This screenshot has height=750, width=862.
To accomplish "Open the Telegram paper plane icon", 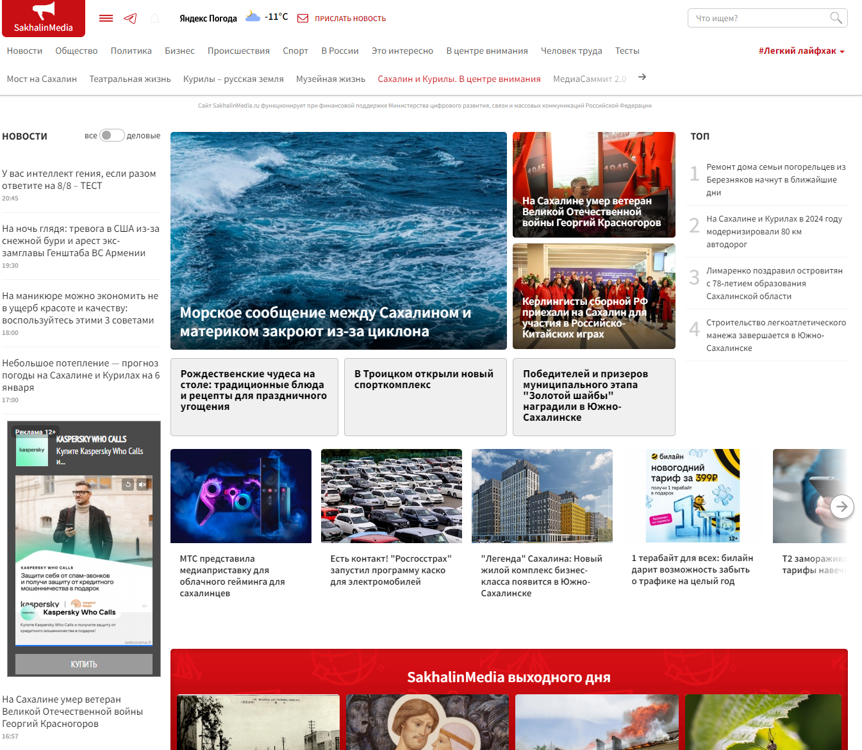I will [x=130, y=19].
